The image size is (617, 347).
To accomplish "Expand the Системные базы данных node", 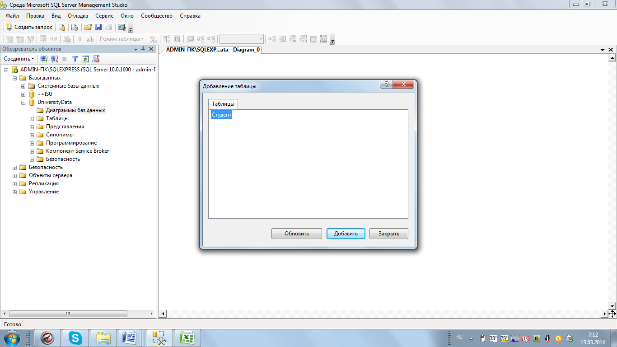I will (23, 86).
